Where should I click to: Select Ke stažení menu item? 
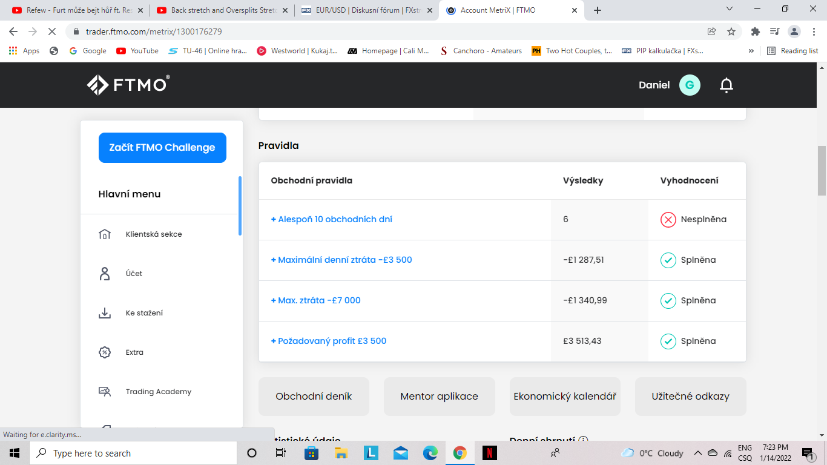(x=144, y=313)
